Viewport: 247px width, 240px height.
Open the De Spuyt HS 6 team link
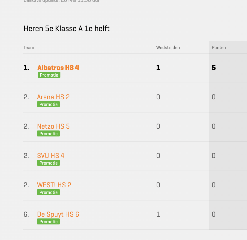[58, 215]
